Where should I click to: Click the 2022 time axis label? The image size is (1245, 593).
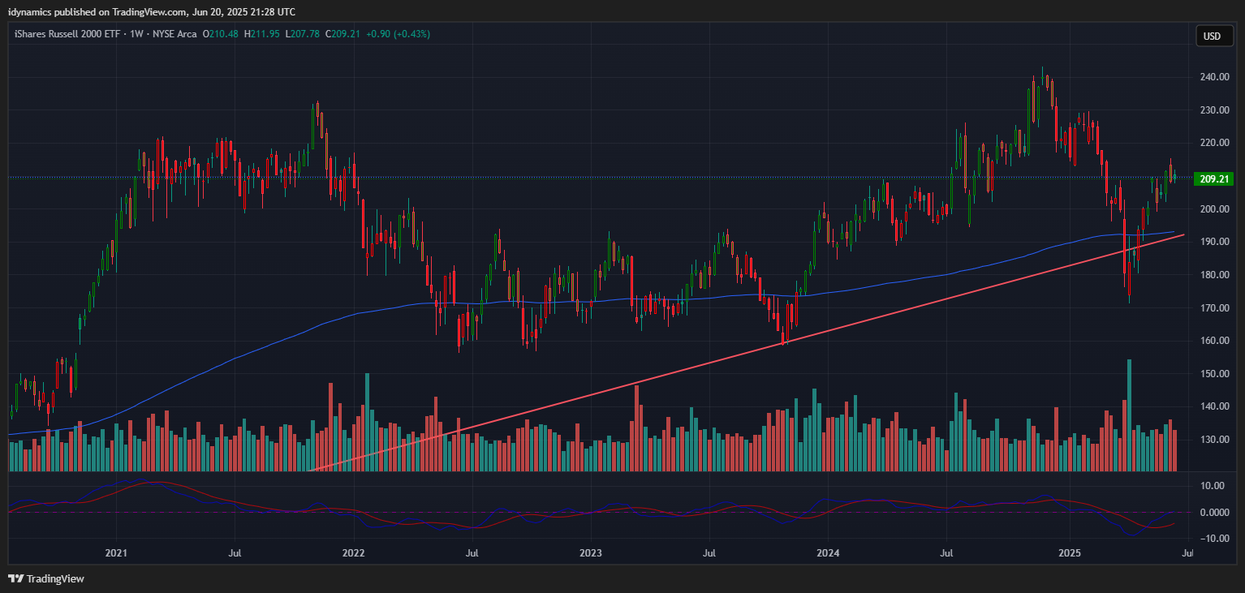point(354,553)
